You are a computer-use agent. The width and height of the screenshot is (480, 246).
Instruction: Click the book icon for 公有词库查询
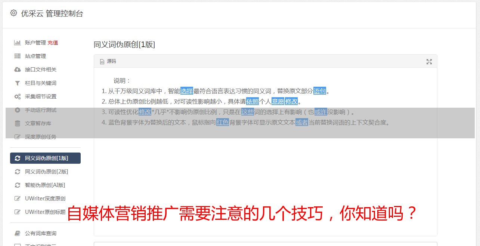coord(17,233)
